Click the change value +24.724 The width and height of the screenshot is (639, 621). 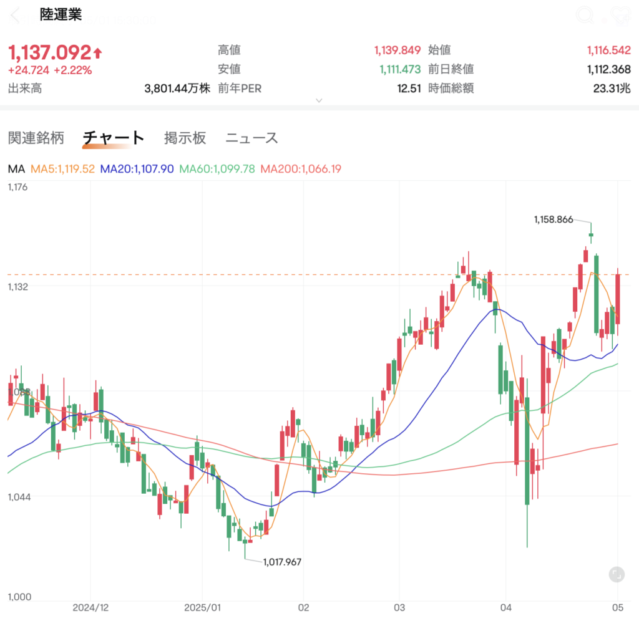pyautogui.click(x=29, y=70)
